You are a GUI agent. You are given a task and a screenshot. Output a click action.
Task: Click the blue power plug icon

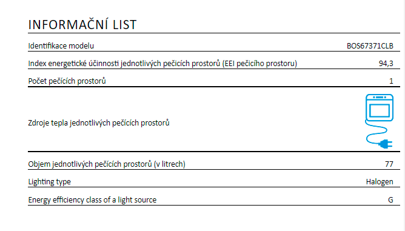pyautogui.click(x=386, y=144)
